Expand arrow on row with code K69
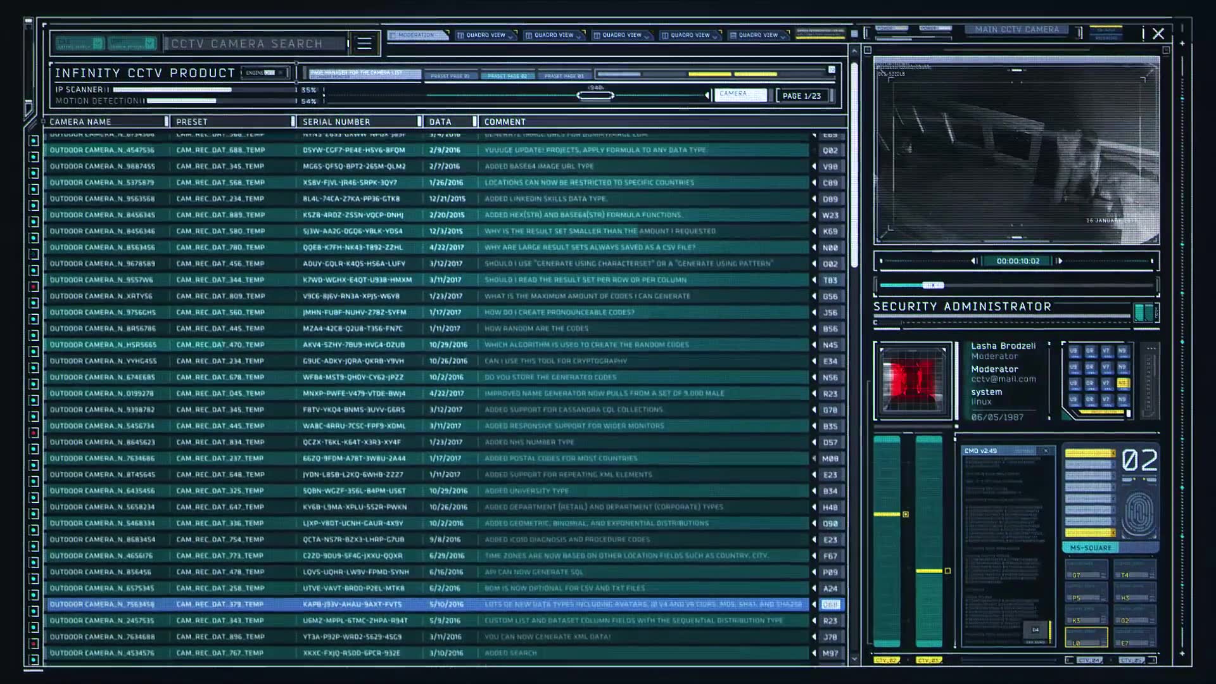 814,231
